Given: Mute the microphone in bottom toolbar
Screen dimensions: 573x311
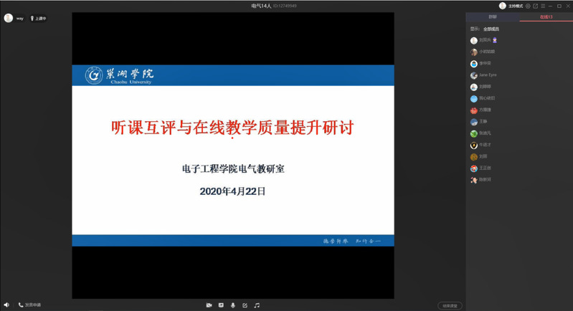Looking at the screenshot, I should (x=232, y=305).
